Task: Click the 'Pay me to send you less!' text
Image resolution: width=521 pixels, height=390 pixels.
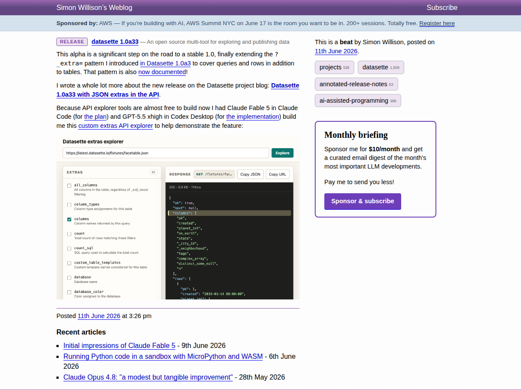Action: pos(359,182)
